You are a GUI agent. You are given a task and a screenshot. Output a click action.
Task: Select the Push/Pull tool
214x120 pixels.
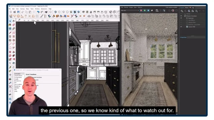pos(14,52)
